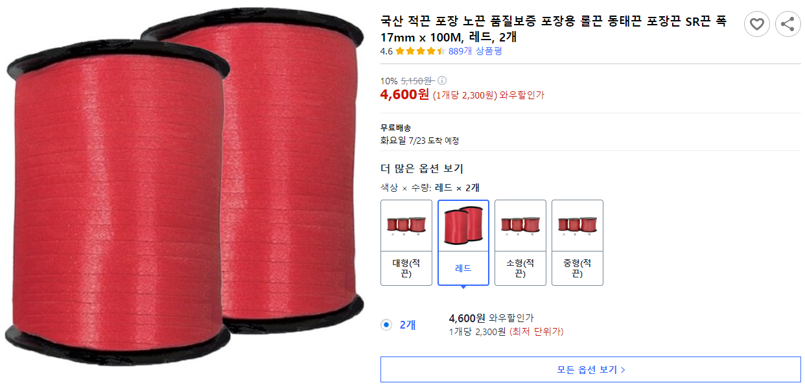Click the product title text

[554, 29]
